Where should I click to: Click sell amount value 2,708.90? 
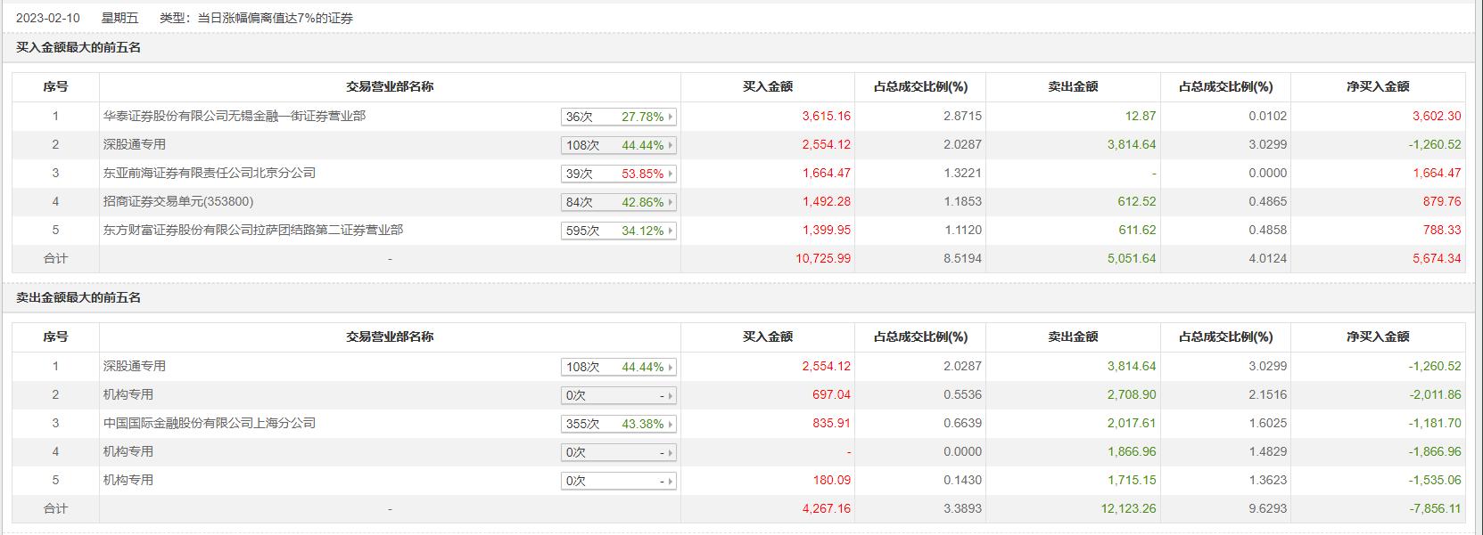coord(1132,394)
